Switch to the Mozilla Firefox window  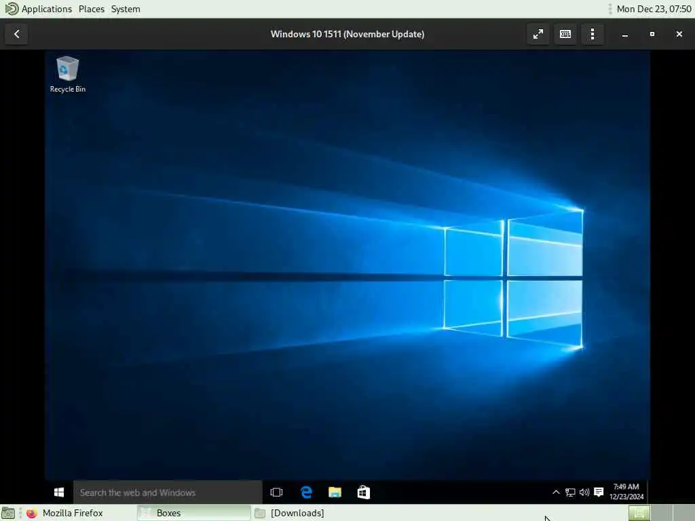64,513
